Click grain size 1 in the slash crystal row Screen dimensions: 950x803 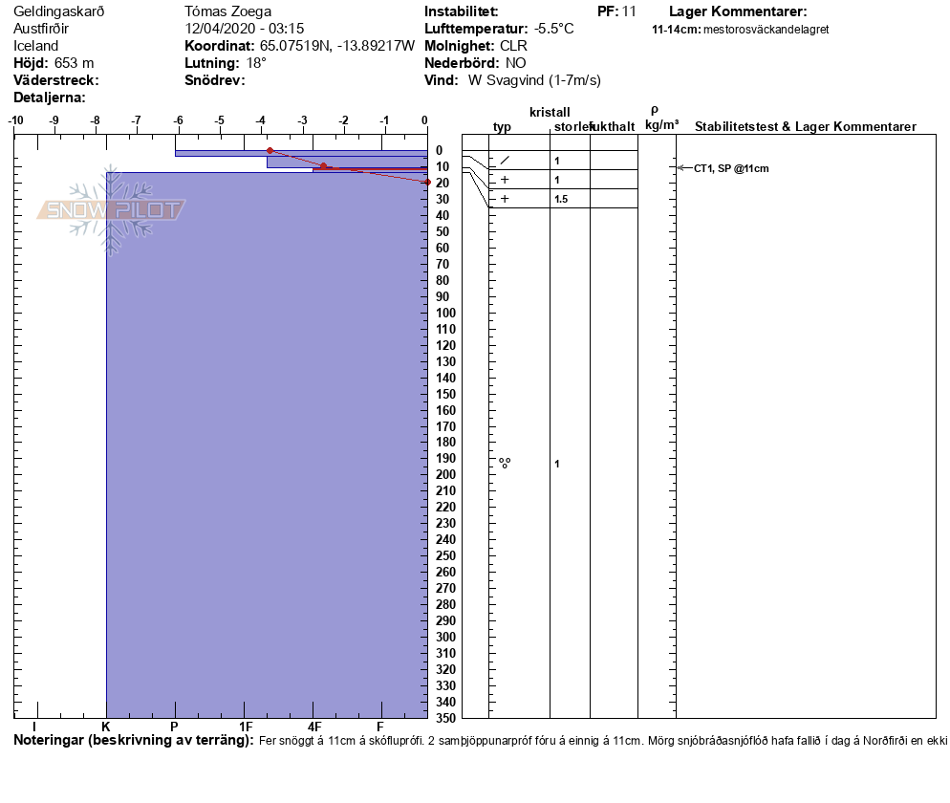[x=557, y=161]
